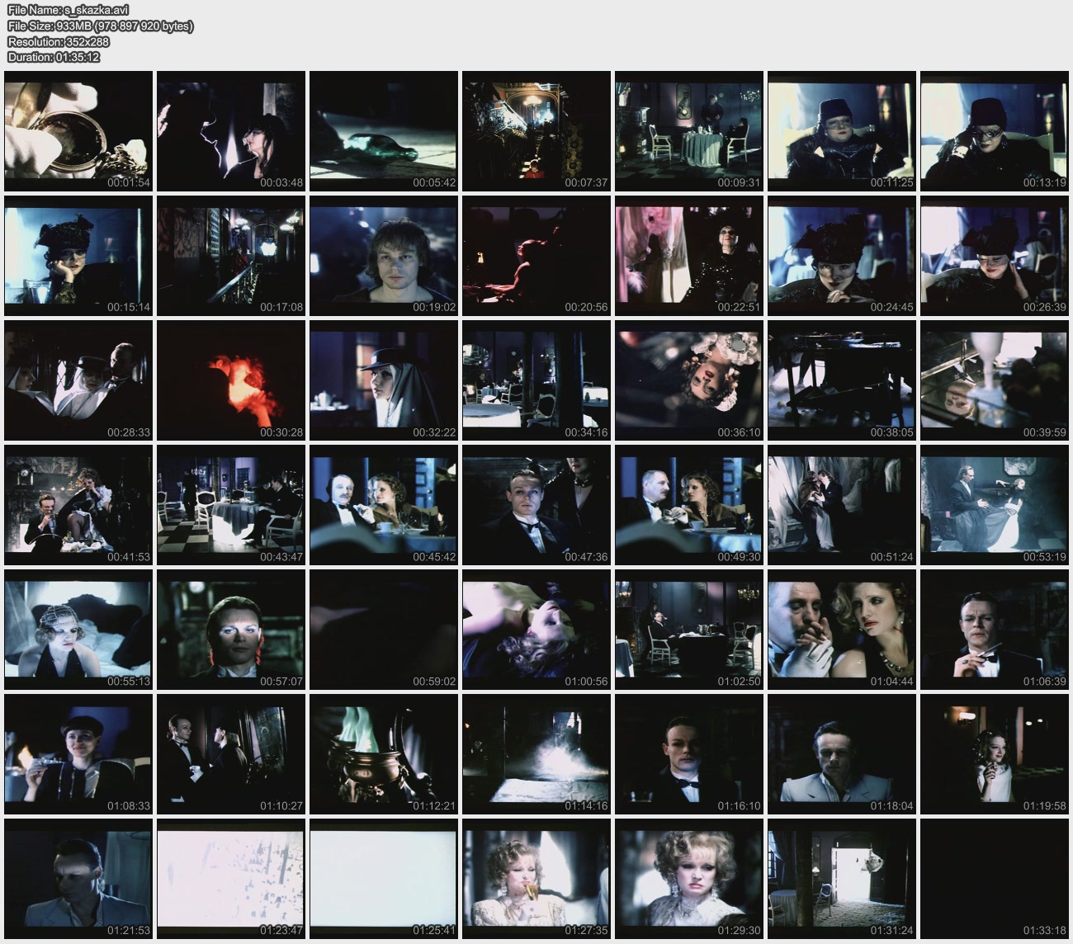Open the doorway frame at 01:31:24
Screen dimensions: 1073x944
click(842, 879)
